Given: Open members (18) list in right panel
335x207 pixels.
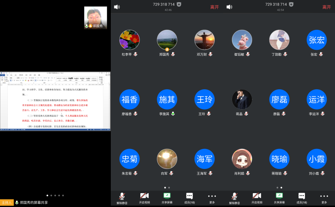Looking at the screenshot, I should tap(302, 198).
